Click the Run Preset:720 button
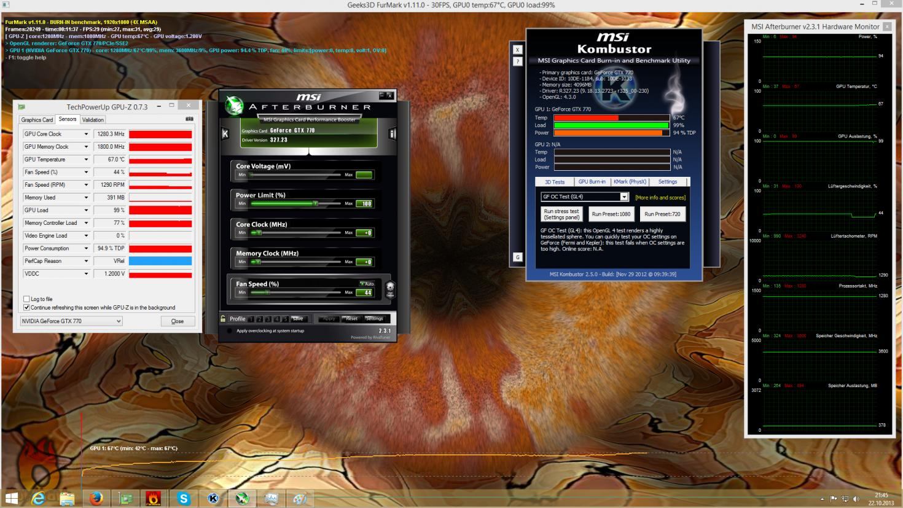Screen dimensions: 903x508 click(x=662, y=214)
